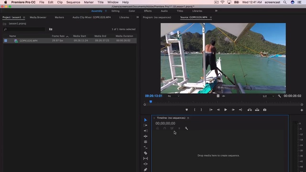Screen dimensions: 306x172
Task: Toggle Snap magnet in Timeline
Action: click(164, 128)
